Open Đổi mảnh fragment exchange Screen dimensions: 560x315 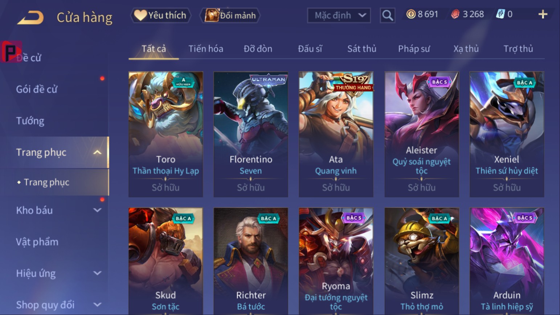pos(230,15)
